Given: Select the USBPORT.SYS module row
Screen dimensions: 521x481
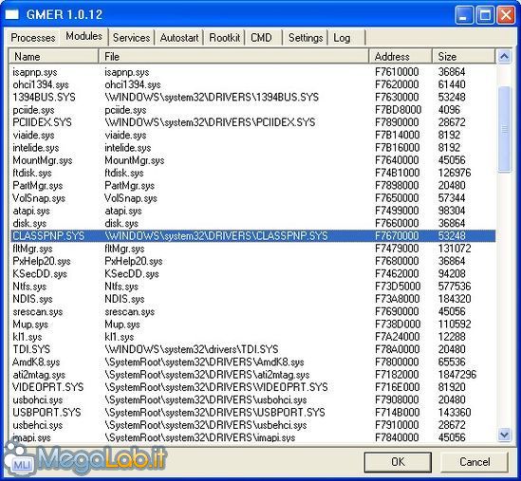Looking at the screenshot, I should point(253,413).
